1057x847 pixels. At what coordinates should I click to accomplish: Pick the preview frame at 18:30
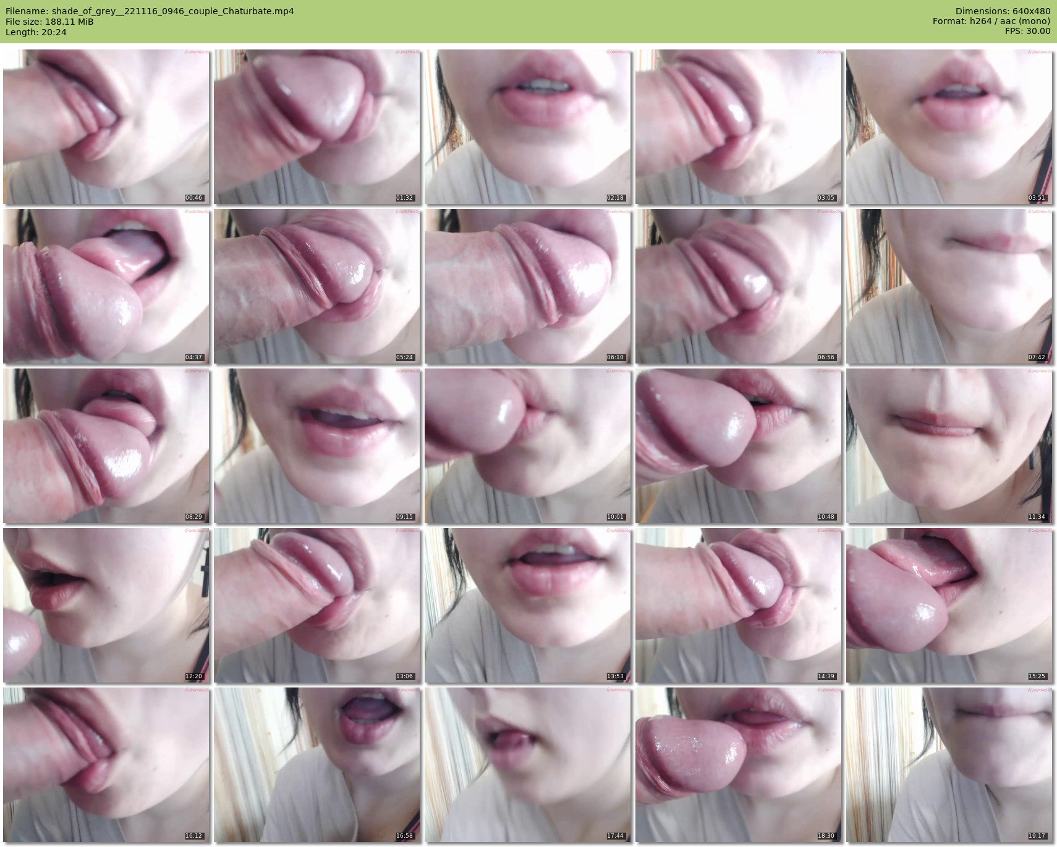pos(739,765)
